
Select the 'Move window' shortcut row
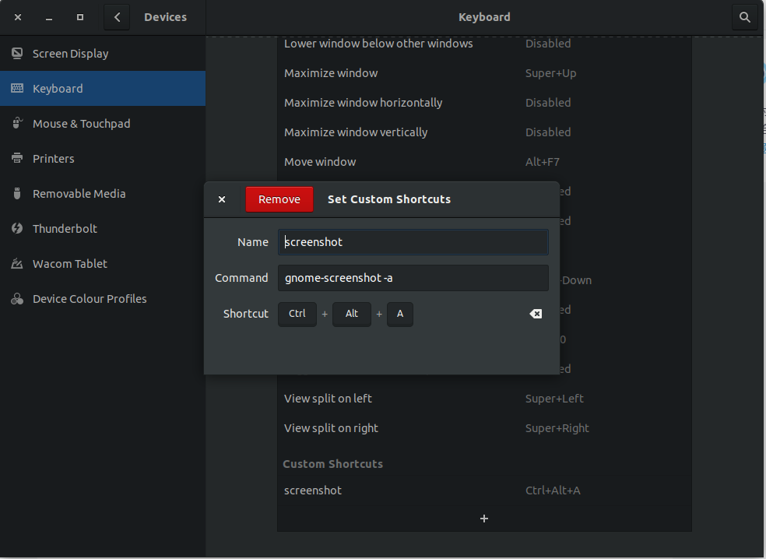[x=484, y=162]
